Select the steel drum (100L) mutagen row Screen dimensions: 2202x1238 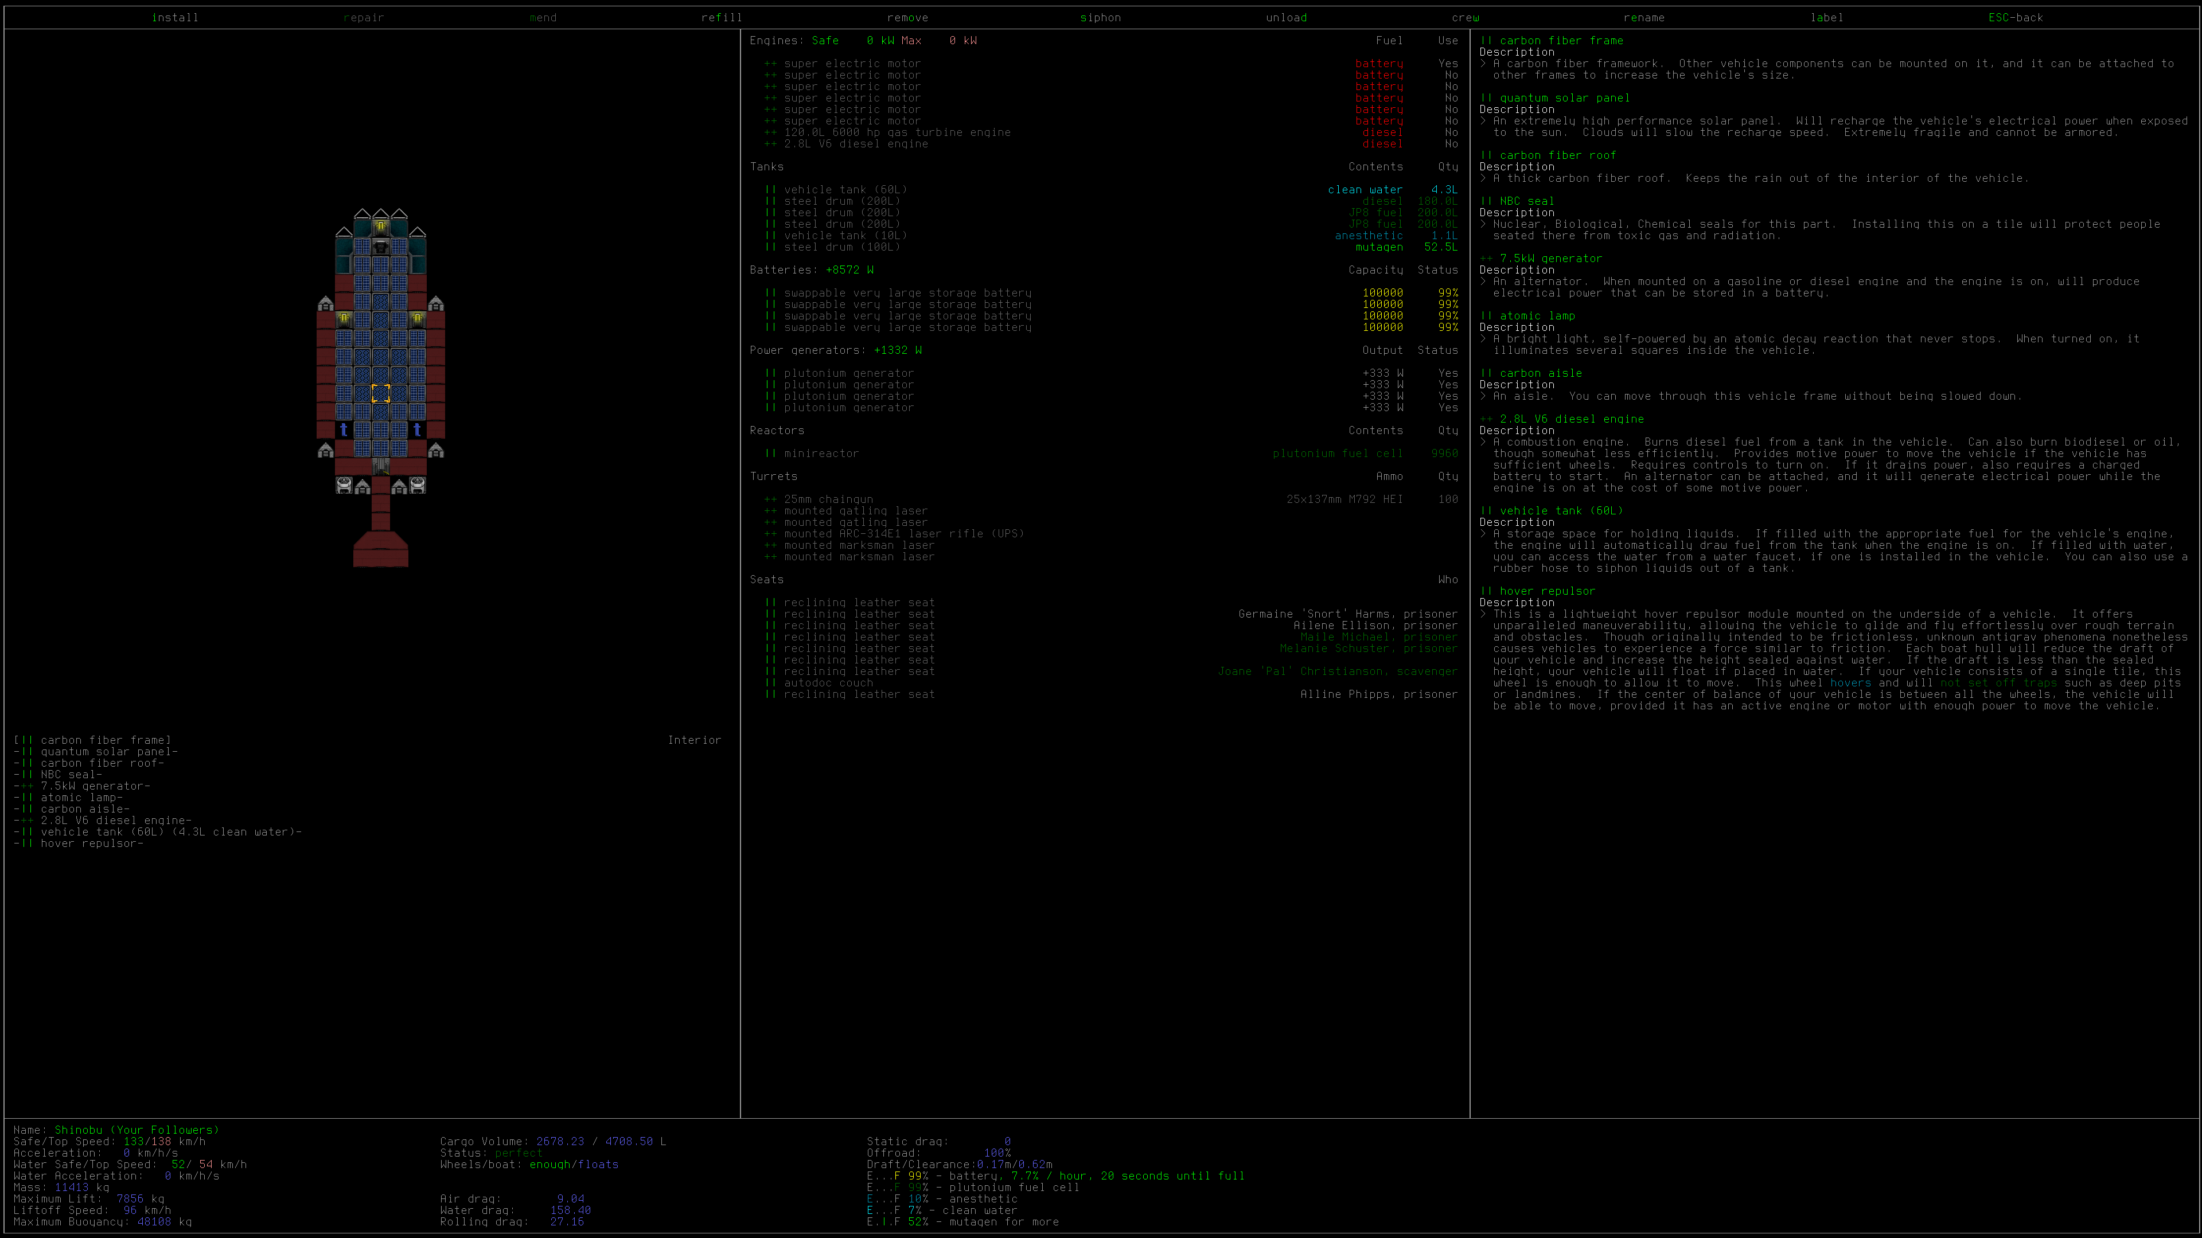pos(1111,247)
